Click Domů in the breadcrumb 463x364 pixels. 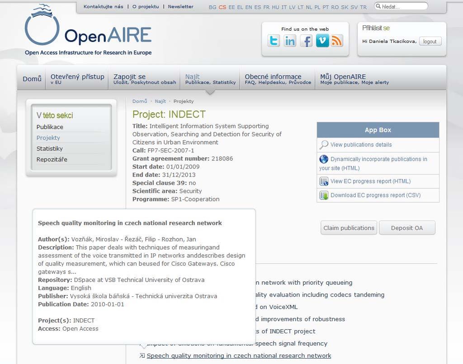(x=140, y=101)
